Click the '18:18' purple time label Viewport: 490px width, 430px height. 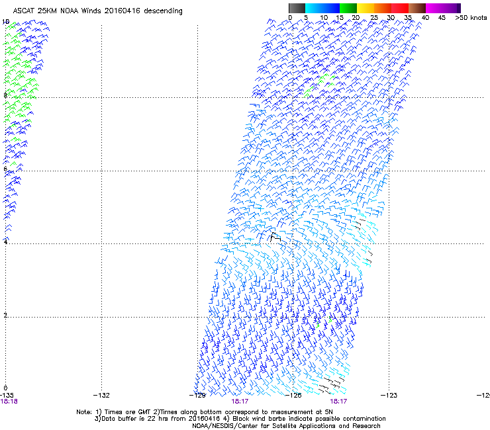(9, 402)
